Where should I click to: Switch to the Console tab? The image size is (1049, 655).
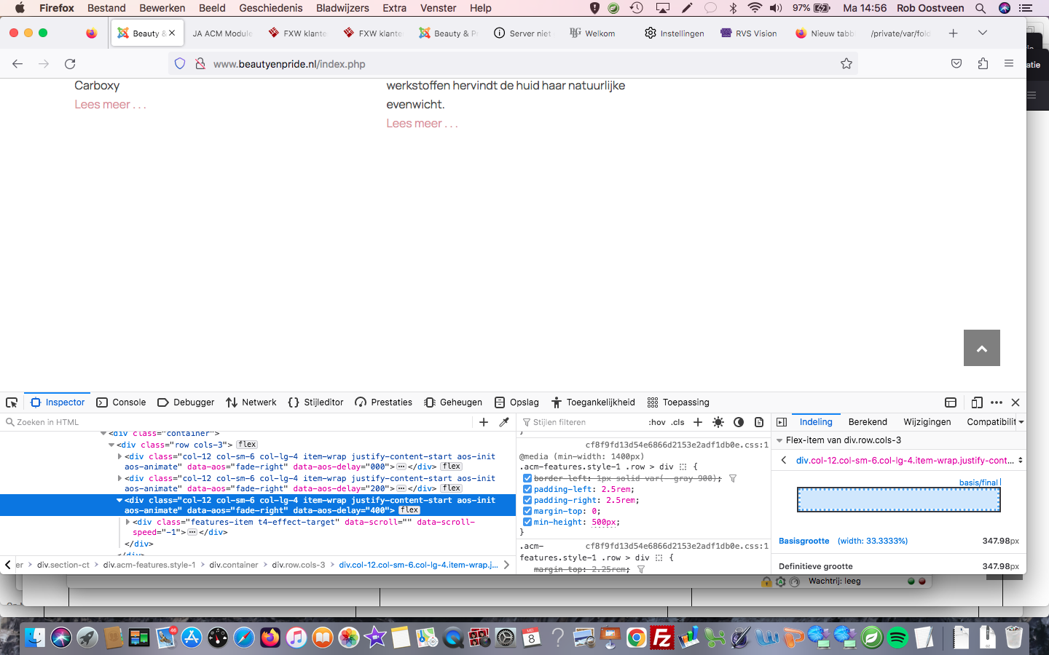pyautogui.click(x=122, y=402)
